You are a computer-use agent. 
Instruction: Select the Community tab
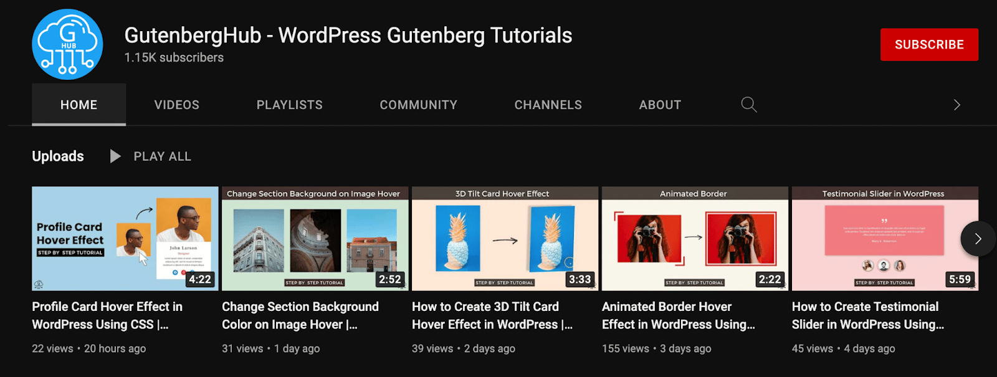coord(419,105)
